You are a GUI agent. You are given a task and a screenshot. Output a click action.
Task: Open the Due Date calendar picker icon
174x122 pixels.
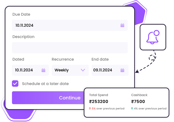click(122, 25)
